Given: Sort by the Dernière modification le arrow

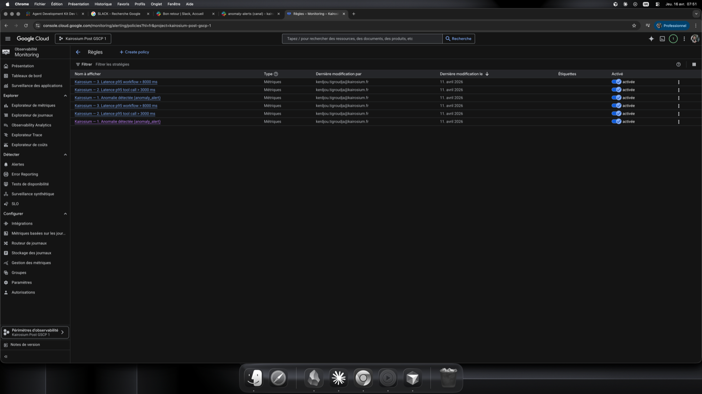Looking at the screenshot, I should [x=487, y=74].
